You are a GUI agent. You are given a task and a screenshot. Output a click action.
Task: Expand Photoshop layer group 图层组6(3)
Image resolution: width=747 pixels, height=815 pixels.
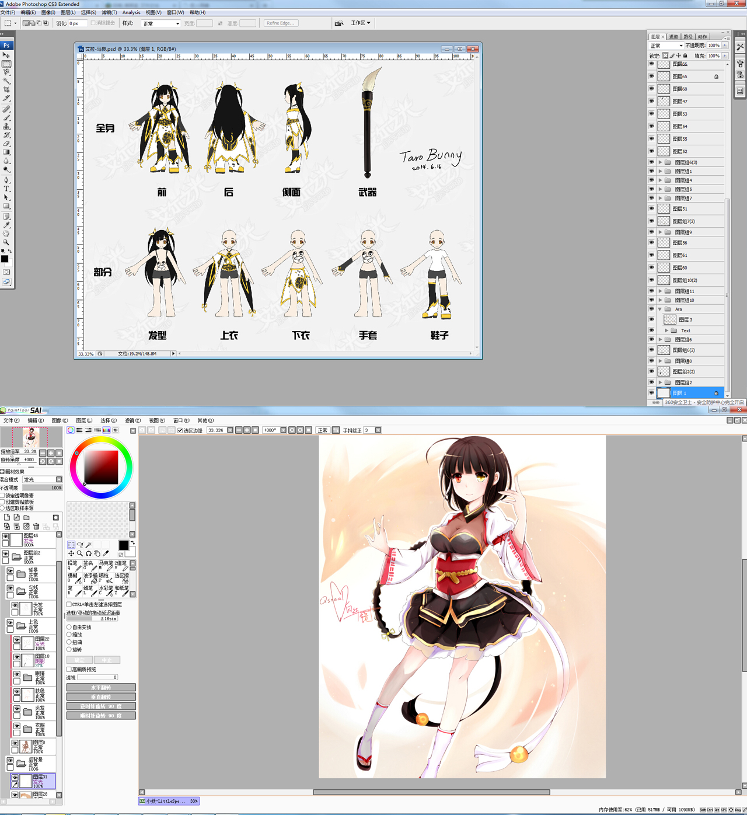tap(661, 162)
